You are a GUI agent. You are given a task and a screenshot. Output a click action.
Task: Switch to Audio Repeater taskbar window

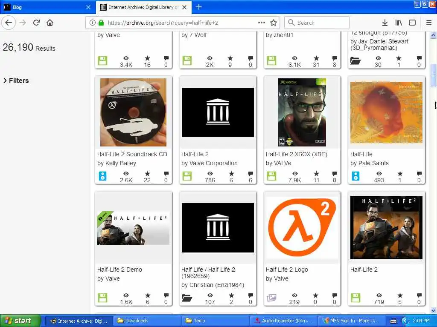pyautogui.click(x=283, y=321)
